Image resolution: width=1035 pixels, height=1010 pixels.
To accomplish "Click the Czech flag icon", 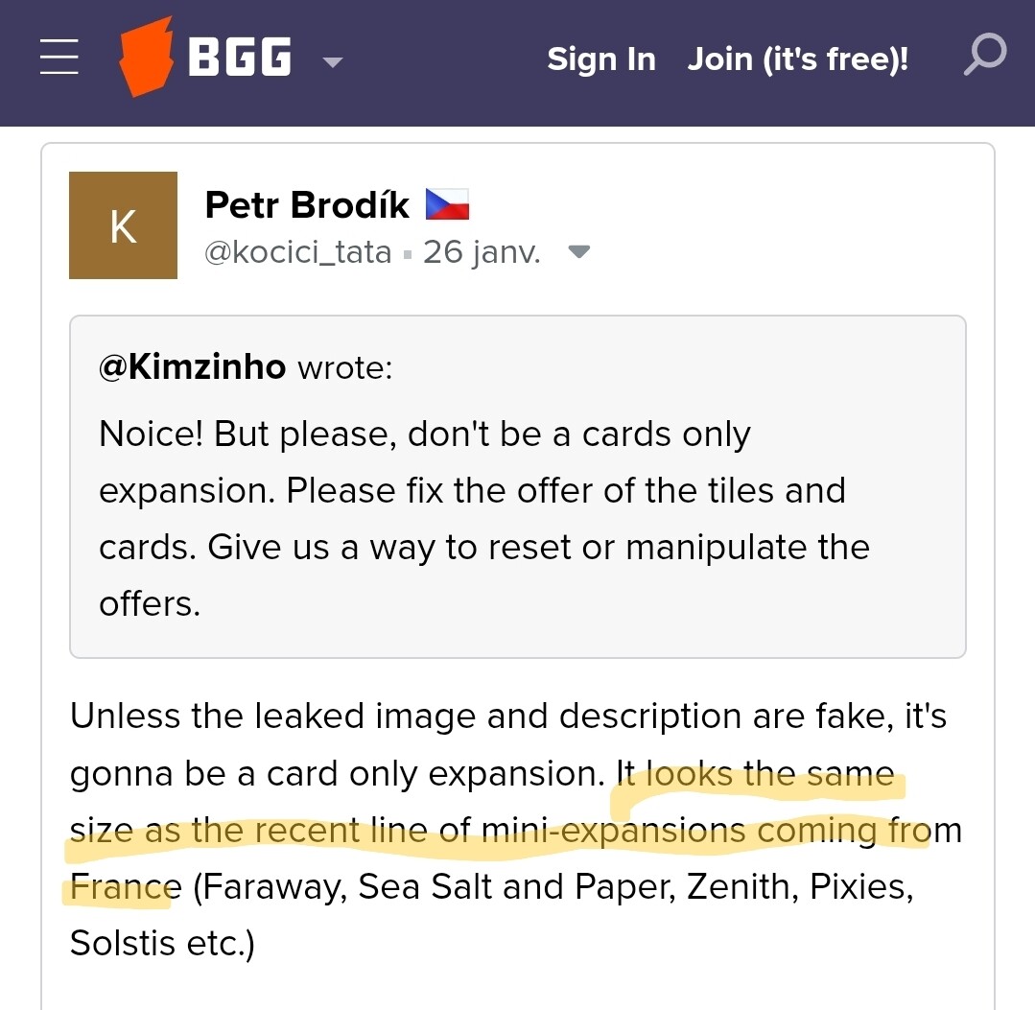I will (447, 203).
